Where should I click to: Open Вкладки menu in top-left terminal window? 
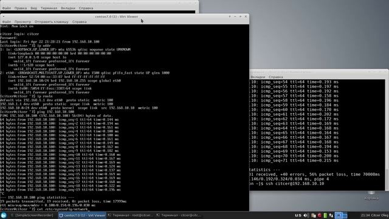68,8
